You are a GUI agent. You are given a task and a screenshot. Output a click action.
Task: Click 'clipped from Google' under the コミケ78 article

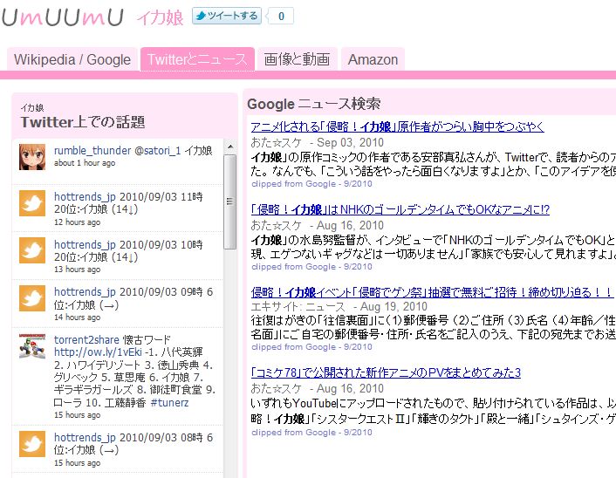tap(311, 433)
